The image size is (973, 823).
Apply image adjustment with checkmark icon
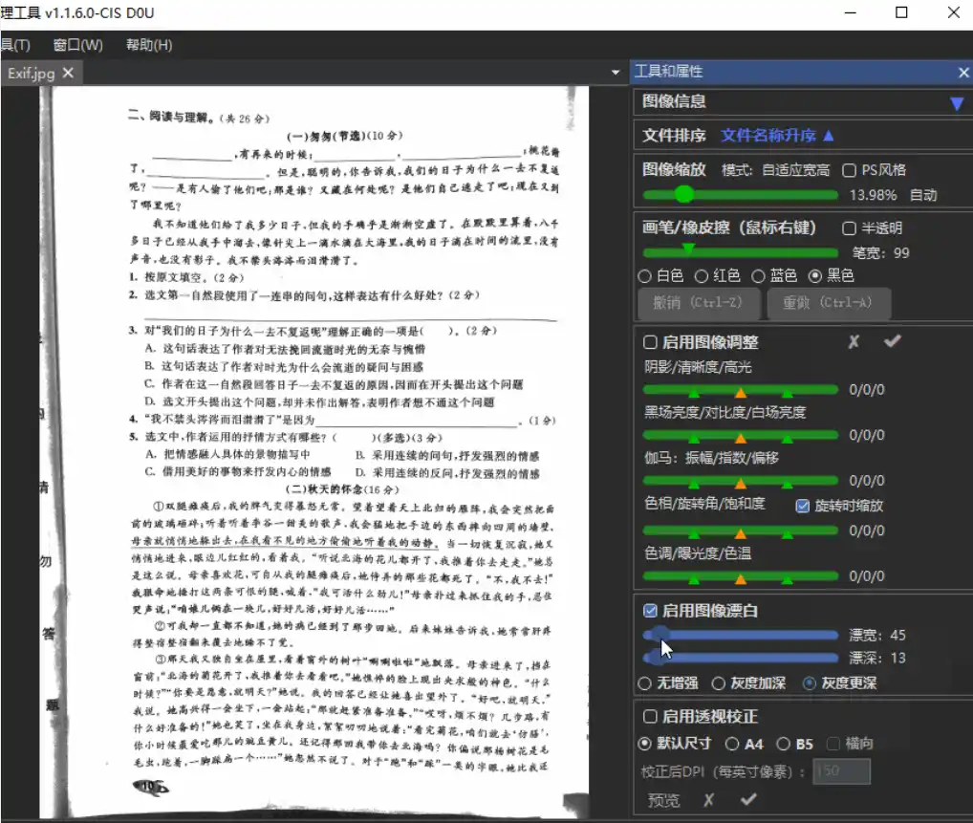[893, 340]
